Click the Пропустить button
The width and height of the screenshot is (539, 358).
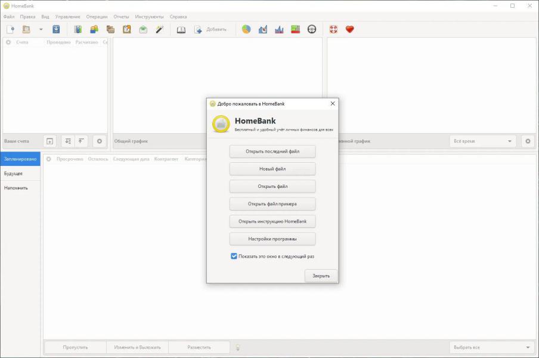(75, 347)
